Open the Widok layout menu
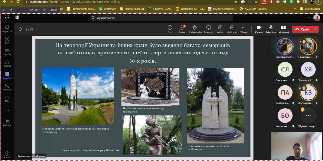Viewport: 323px width, 161px height. tap(220, 29)
